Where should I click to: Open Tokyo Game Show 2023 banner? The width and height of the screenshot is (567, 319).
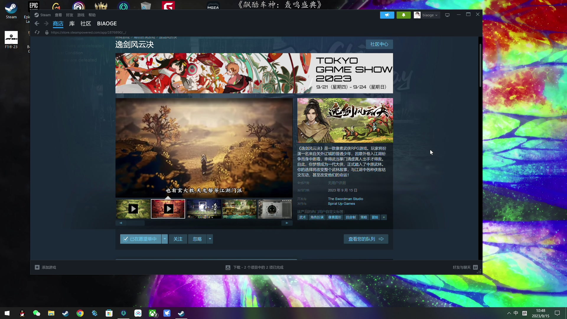[x=254, y=73]
